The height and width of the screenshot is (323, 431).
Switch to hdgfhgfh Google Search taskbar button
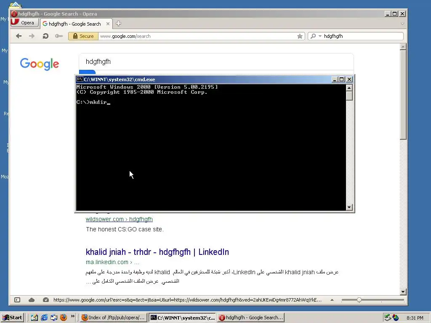251,318
